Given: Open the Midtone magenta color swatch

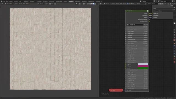Looking at the screenshot, I should (143, 66).
